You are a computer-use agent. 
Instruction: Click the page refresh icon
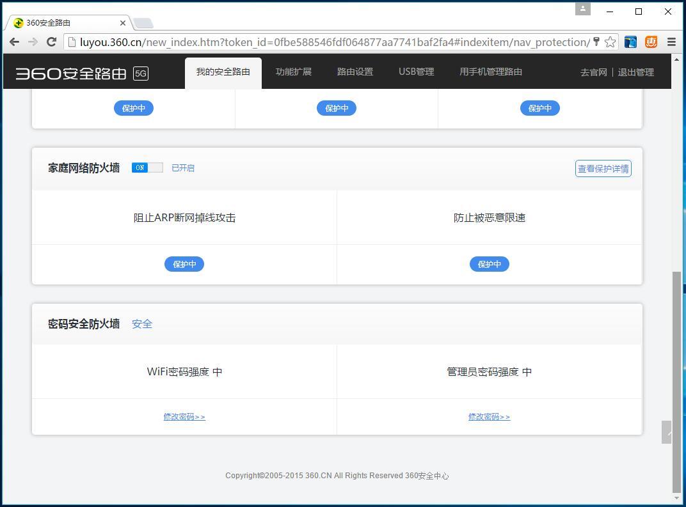(51, 42)
